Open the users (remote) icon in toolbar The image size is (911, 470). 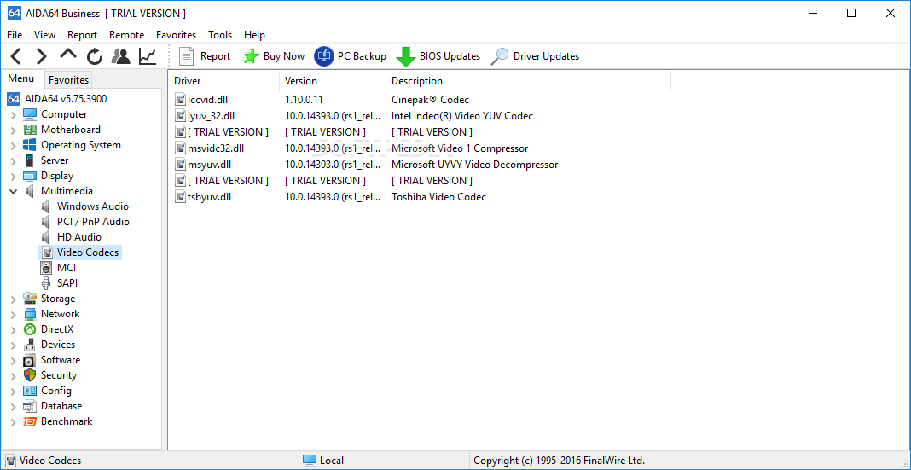tap(121, 56)
